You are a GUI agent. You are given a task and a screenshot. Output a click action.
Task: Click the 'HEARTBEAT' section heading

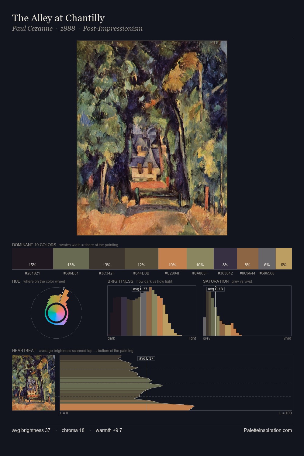pos(24,351)
